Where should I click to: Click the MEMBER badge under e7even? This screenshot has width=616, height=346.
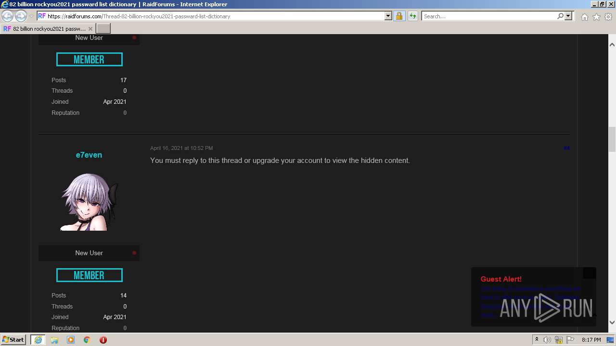90,275
